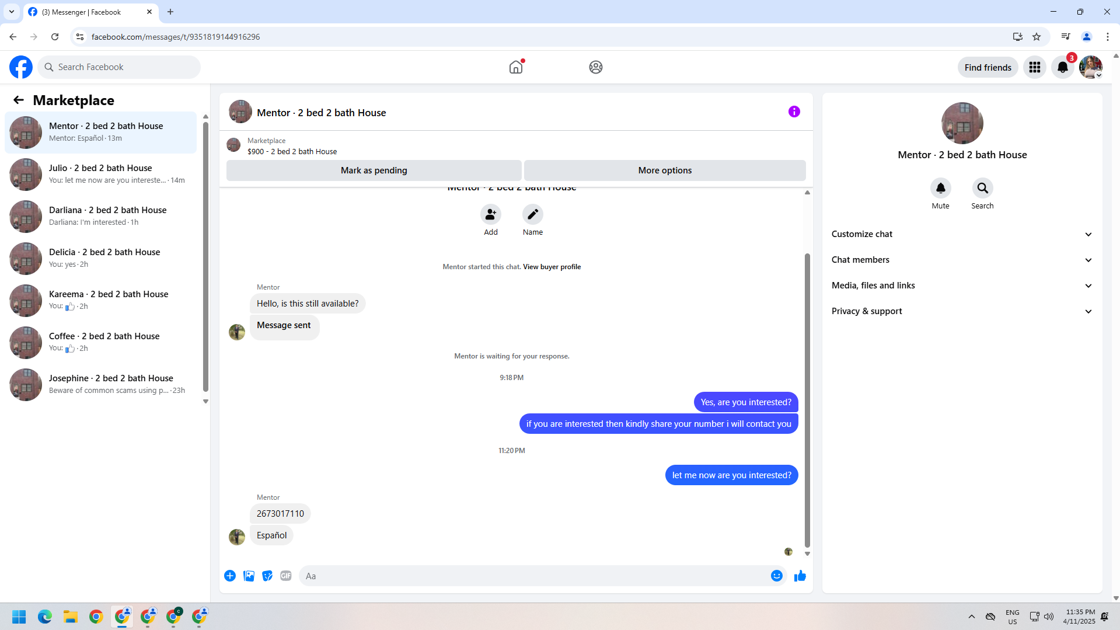Screen dimensions: 1120x630
Task: Open the Facebook menu grid icon
Action: pyautogui.click(x=1035, y=67)
